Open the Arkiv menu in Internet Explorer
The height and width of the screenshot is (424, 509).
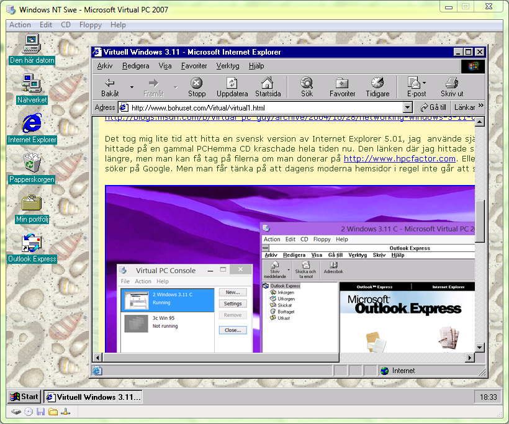[x=104, y=66]
